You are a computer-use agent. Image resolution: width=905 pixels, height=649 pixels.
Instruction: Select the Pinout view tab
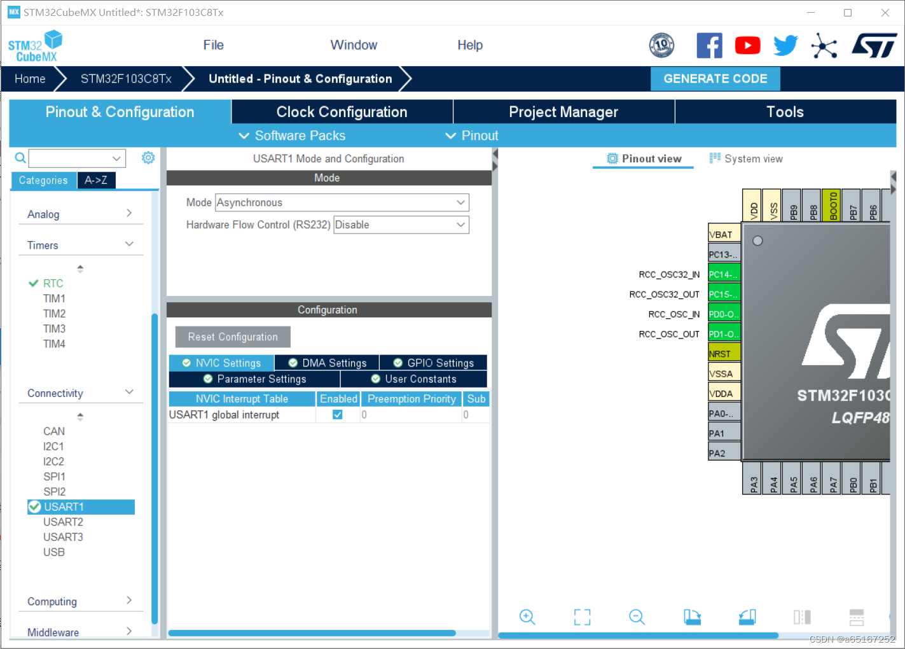(644, 158)
